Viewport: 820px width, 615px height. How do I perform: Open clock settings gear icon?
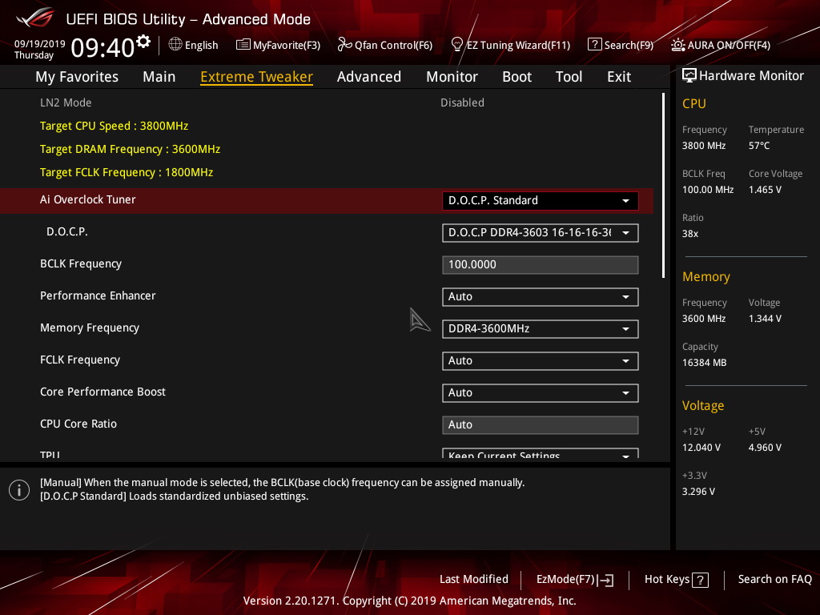143,42
